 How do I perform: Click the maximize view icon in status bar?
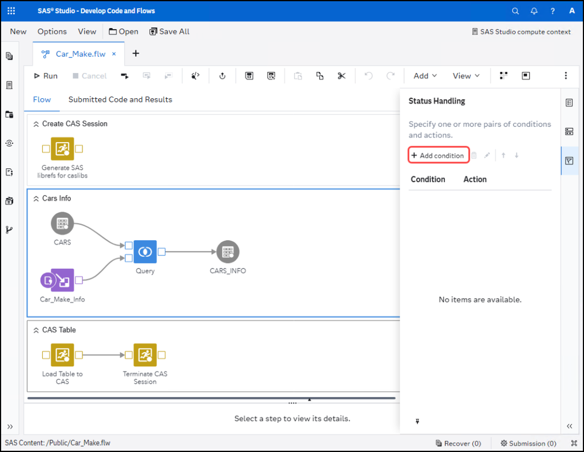pyautogui.click(x=574, y=443)
